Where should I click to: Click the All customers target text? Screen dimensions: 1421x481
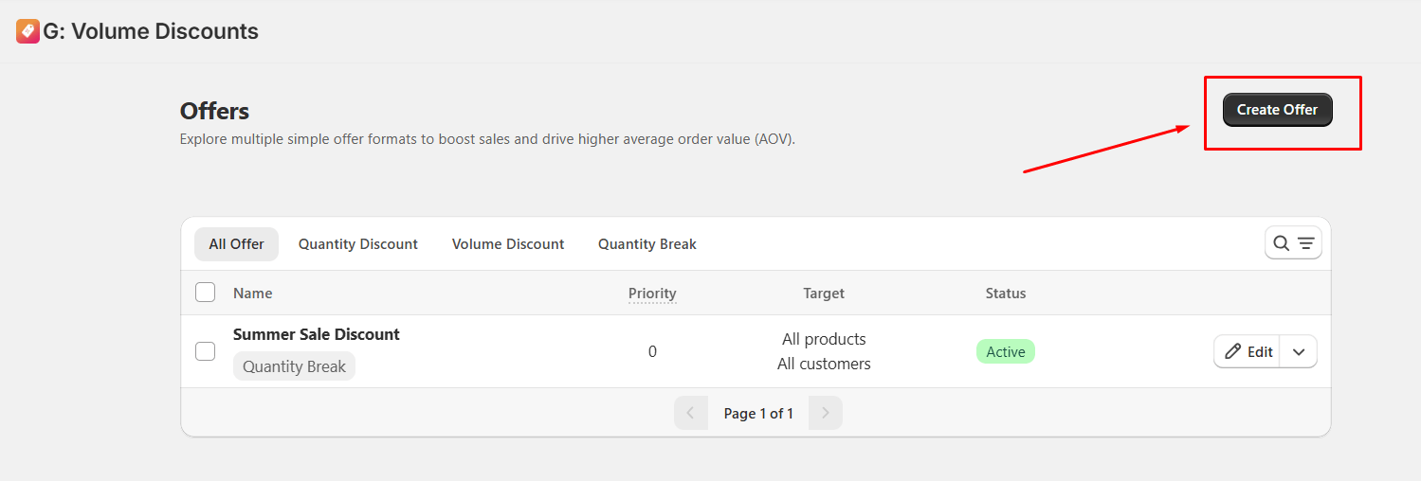tap(824, 364)
